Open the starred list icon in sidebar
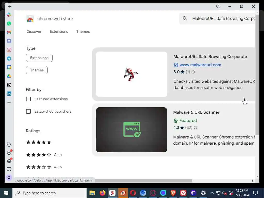The width and height of the screenshot is (264, 198). (x=9, y=169)
